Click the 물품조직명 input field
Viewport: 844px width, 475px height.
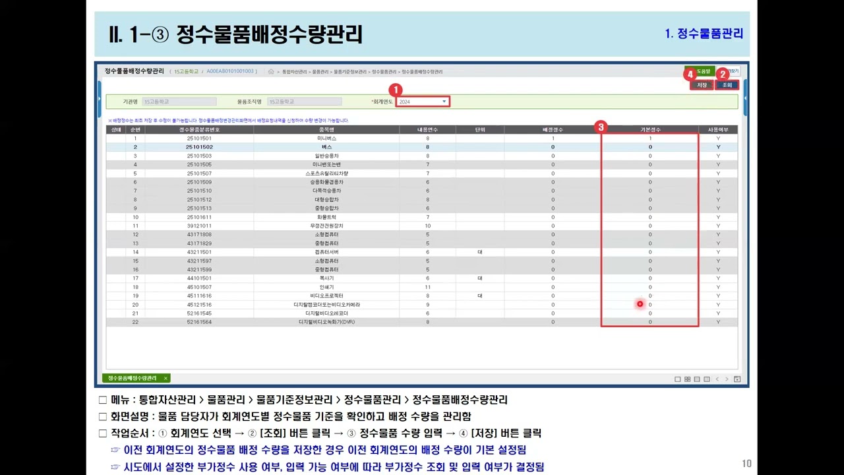click(305, 102)
